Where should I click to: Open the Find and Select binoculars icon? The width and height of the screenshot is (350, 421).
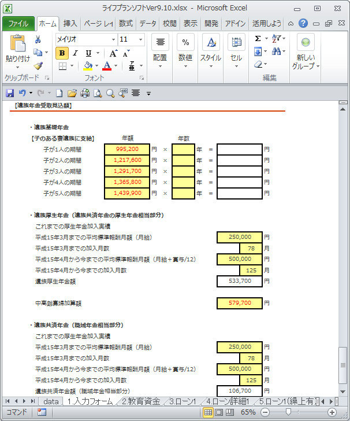[276, 51]
